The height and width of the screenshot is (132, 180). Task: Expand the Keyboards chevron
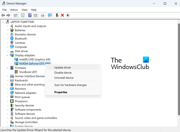point(7,80)
